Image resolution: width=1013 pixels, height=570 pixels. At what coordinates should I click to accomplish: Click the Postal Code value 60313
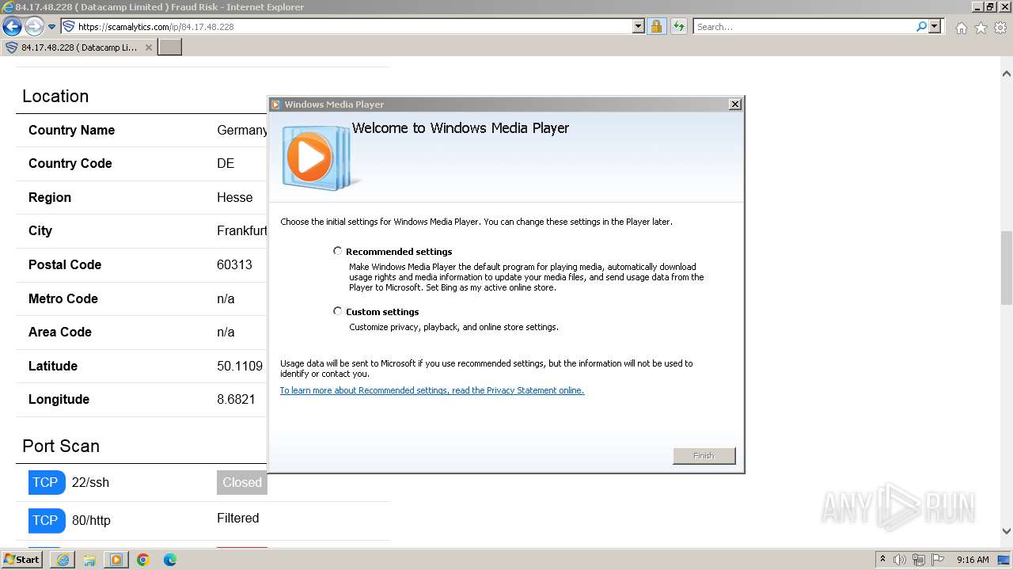pyautogui.click(x=234, y=264)
